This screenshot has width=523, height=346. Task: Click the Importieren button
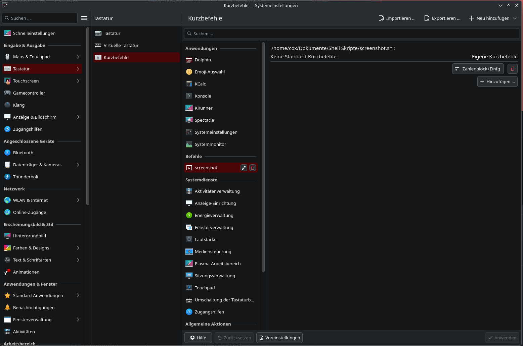point(397,18)
